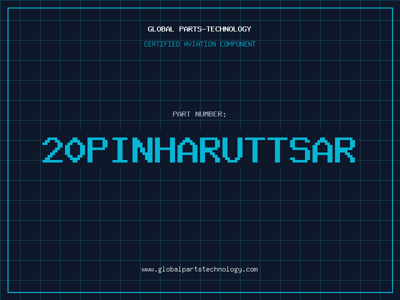Click the 'PART NUMBER:' label
Screen dimensions: 400x300
(x=199, y=114)
